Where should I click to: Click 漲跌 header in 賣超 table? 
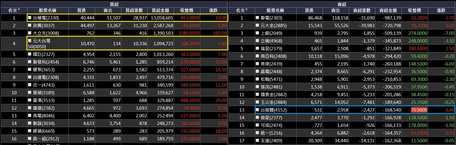pos(441,10)
